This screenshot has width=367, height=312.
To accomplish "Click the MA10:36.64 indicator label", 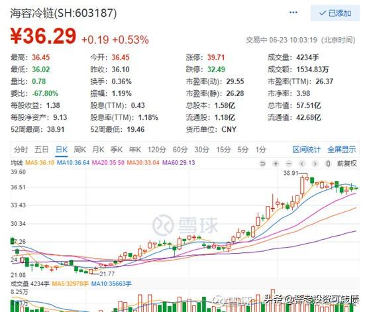I will coord(74,162).
